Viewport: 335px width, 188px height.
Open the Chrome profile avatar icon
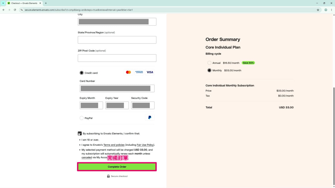tap(326, 10)
